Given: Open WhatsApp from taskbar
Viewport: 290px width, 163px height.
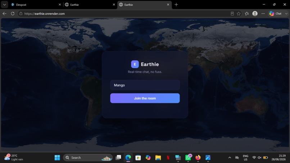Looking at the screenshot, I should [188, 158].
